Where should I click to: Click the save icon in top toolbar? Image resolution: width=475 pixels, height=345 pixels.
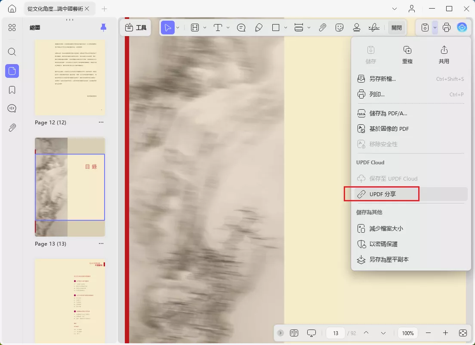[425, 28]
